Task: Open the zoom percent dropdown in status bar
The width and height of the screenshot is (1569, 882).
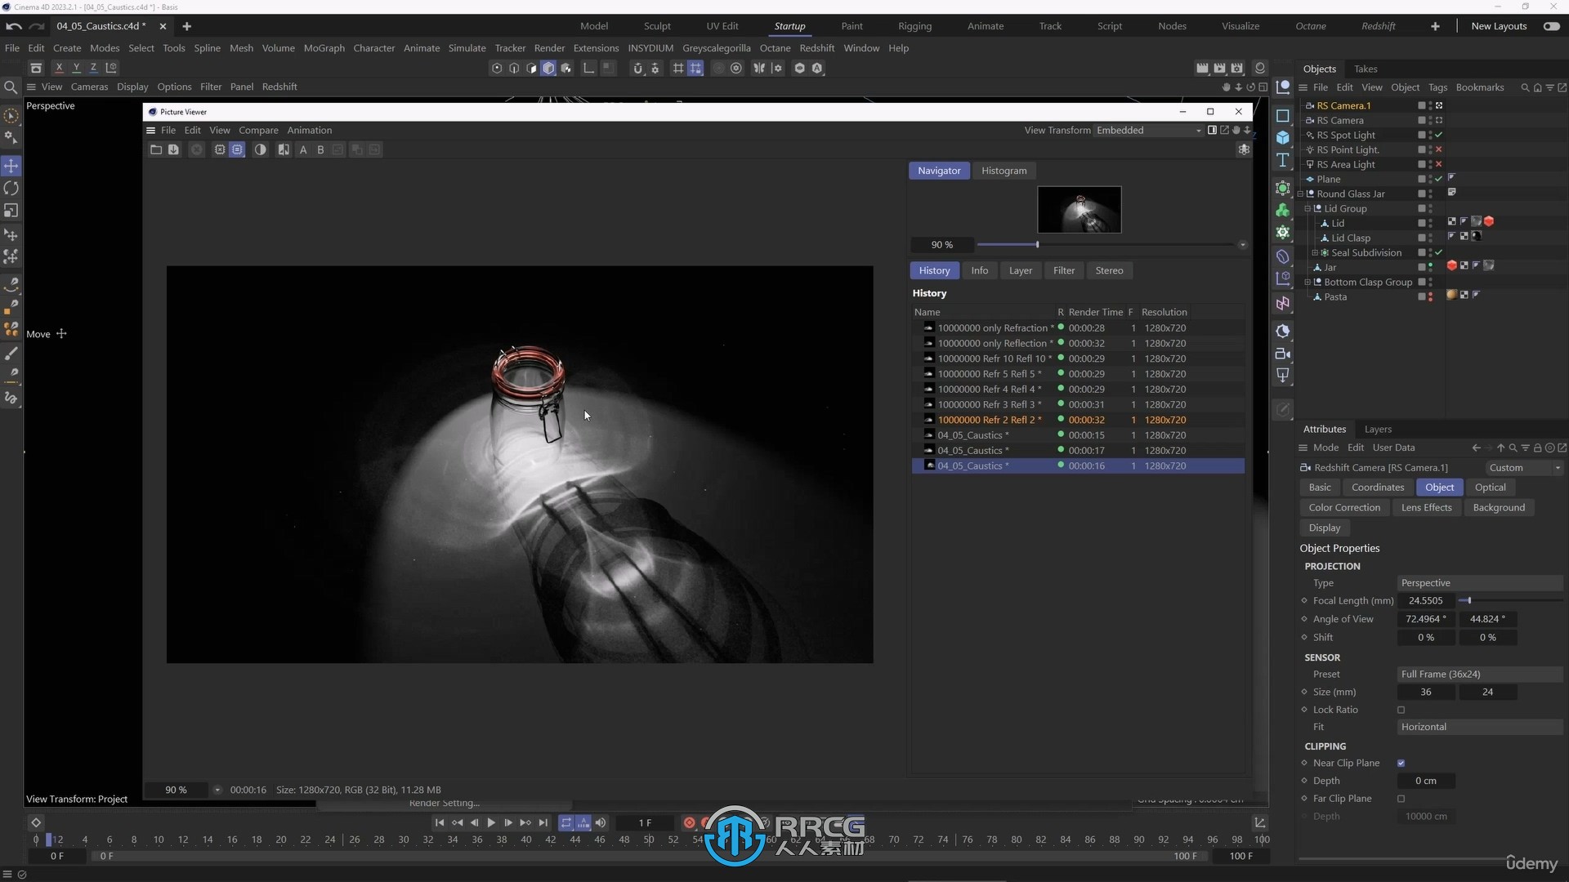Action: click(x=217, y=790)
